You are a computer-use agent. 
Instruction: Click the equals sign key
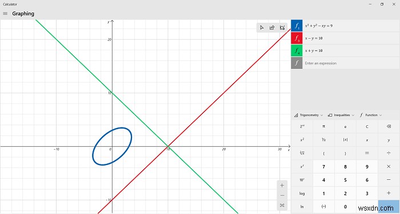367,153
